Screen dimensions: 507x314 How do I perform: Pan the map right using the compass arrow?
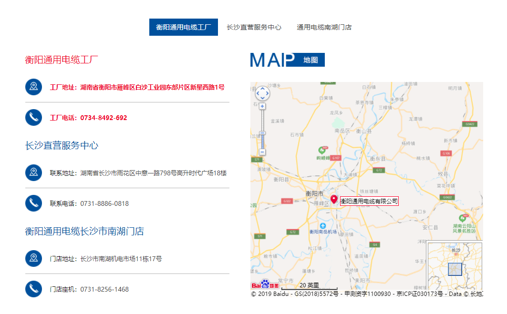(267, 93)
